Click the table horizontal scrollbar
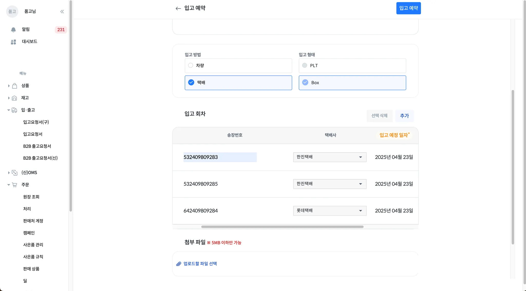The image size is (526, 291). pos(282,227)
